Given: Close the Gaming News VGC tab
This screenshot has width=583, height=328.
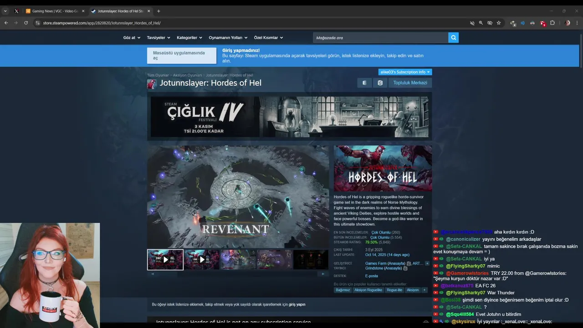Looking at the screenshot, I should click(x=83, y=11).
